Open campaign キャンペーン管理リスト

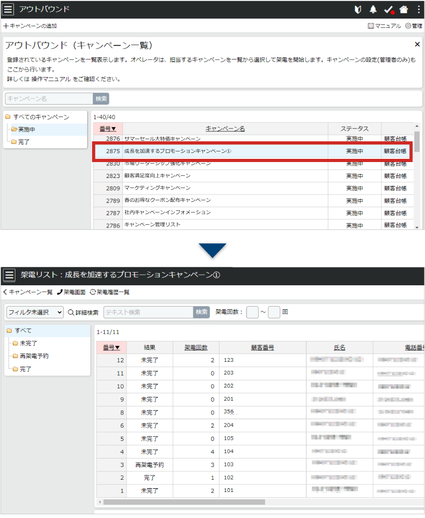click(152, 225)
